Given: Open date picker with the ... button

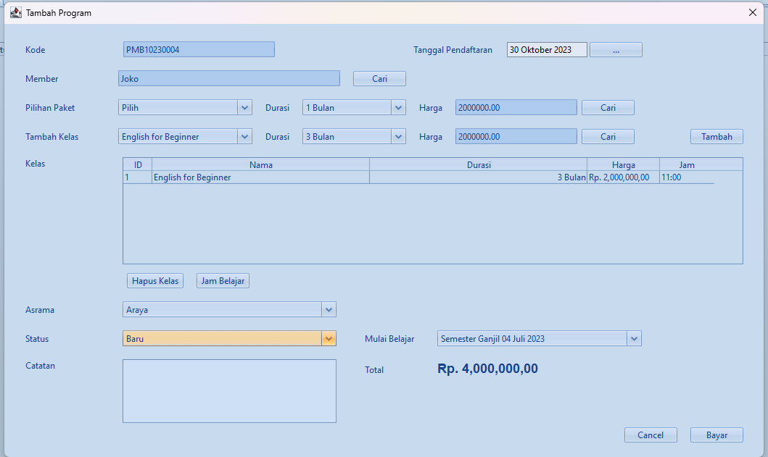Looking at the screenshot, I should tap(616, 49).
